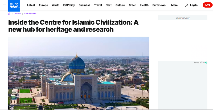This screenshot has width=213, height=110.
Task: Open the Business navigation item
Action: click(x=84, y=5)
